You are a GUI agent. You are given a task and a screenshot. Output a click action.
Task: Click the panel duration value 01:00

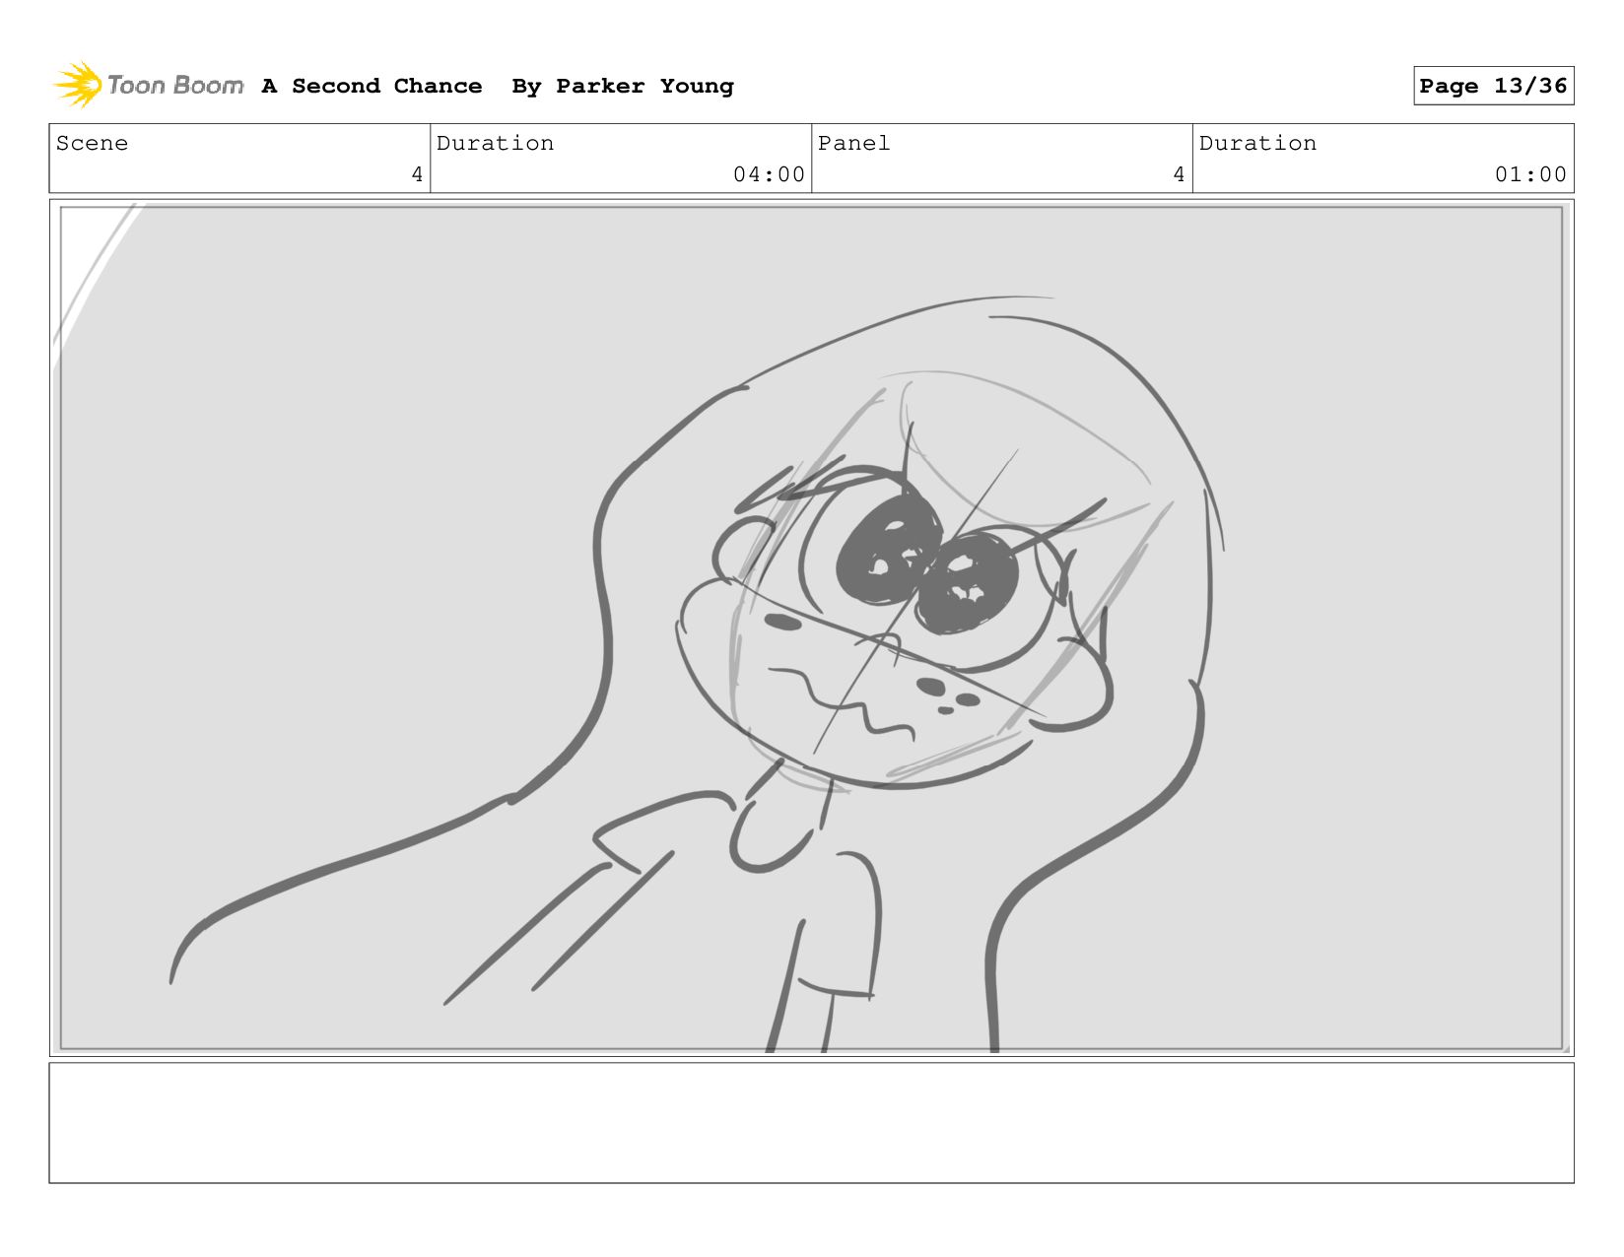(1530, 174)
